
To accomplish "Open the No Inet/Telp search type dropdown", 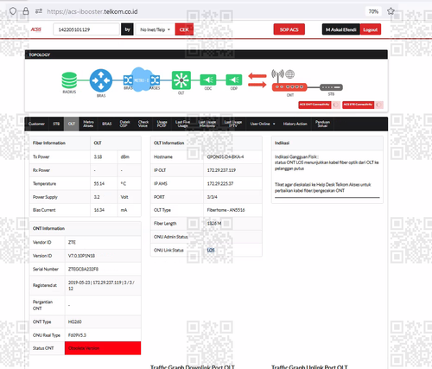I will click(156, 29).
